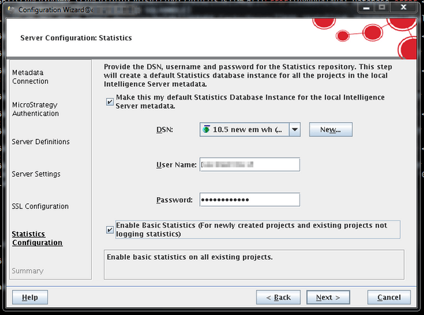Image resolution: width=424 pixels, height=315 pixels.
Task: Focus the User Name input field
Action: coord(249,165)
